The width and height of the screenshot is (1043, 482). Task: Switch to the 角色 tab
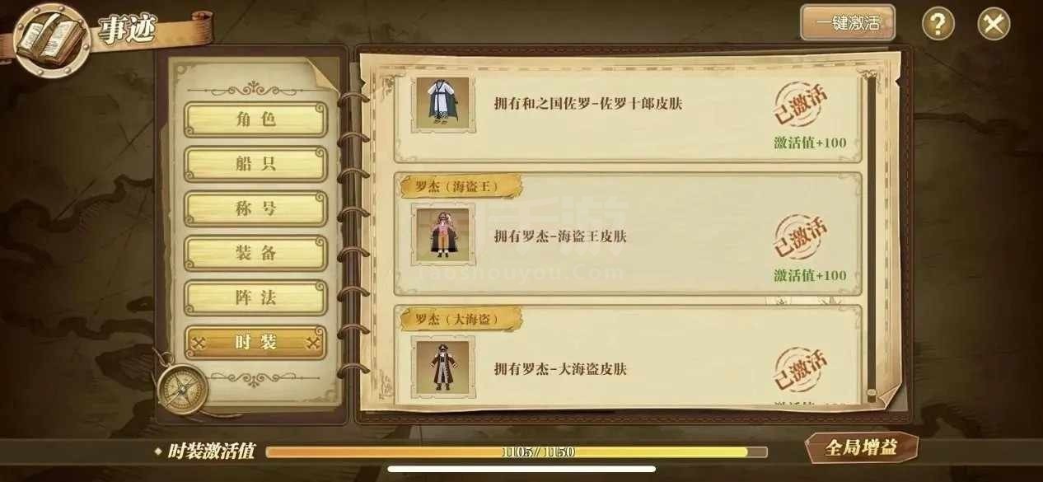pos(255,119)
